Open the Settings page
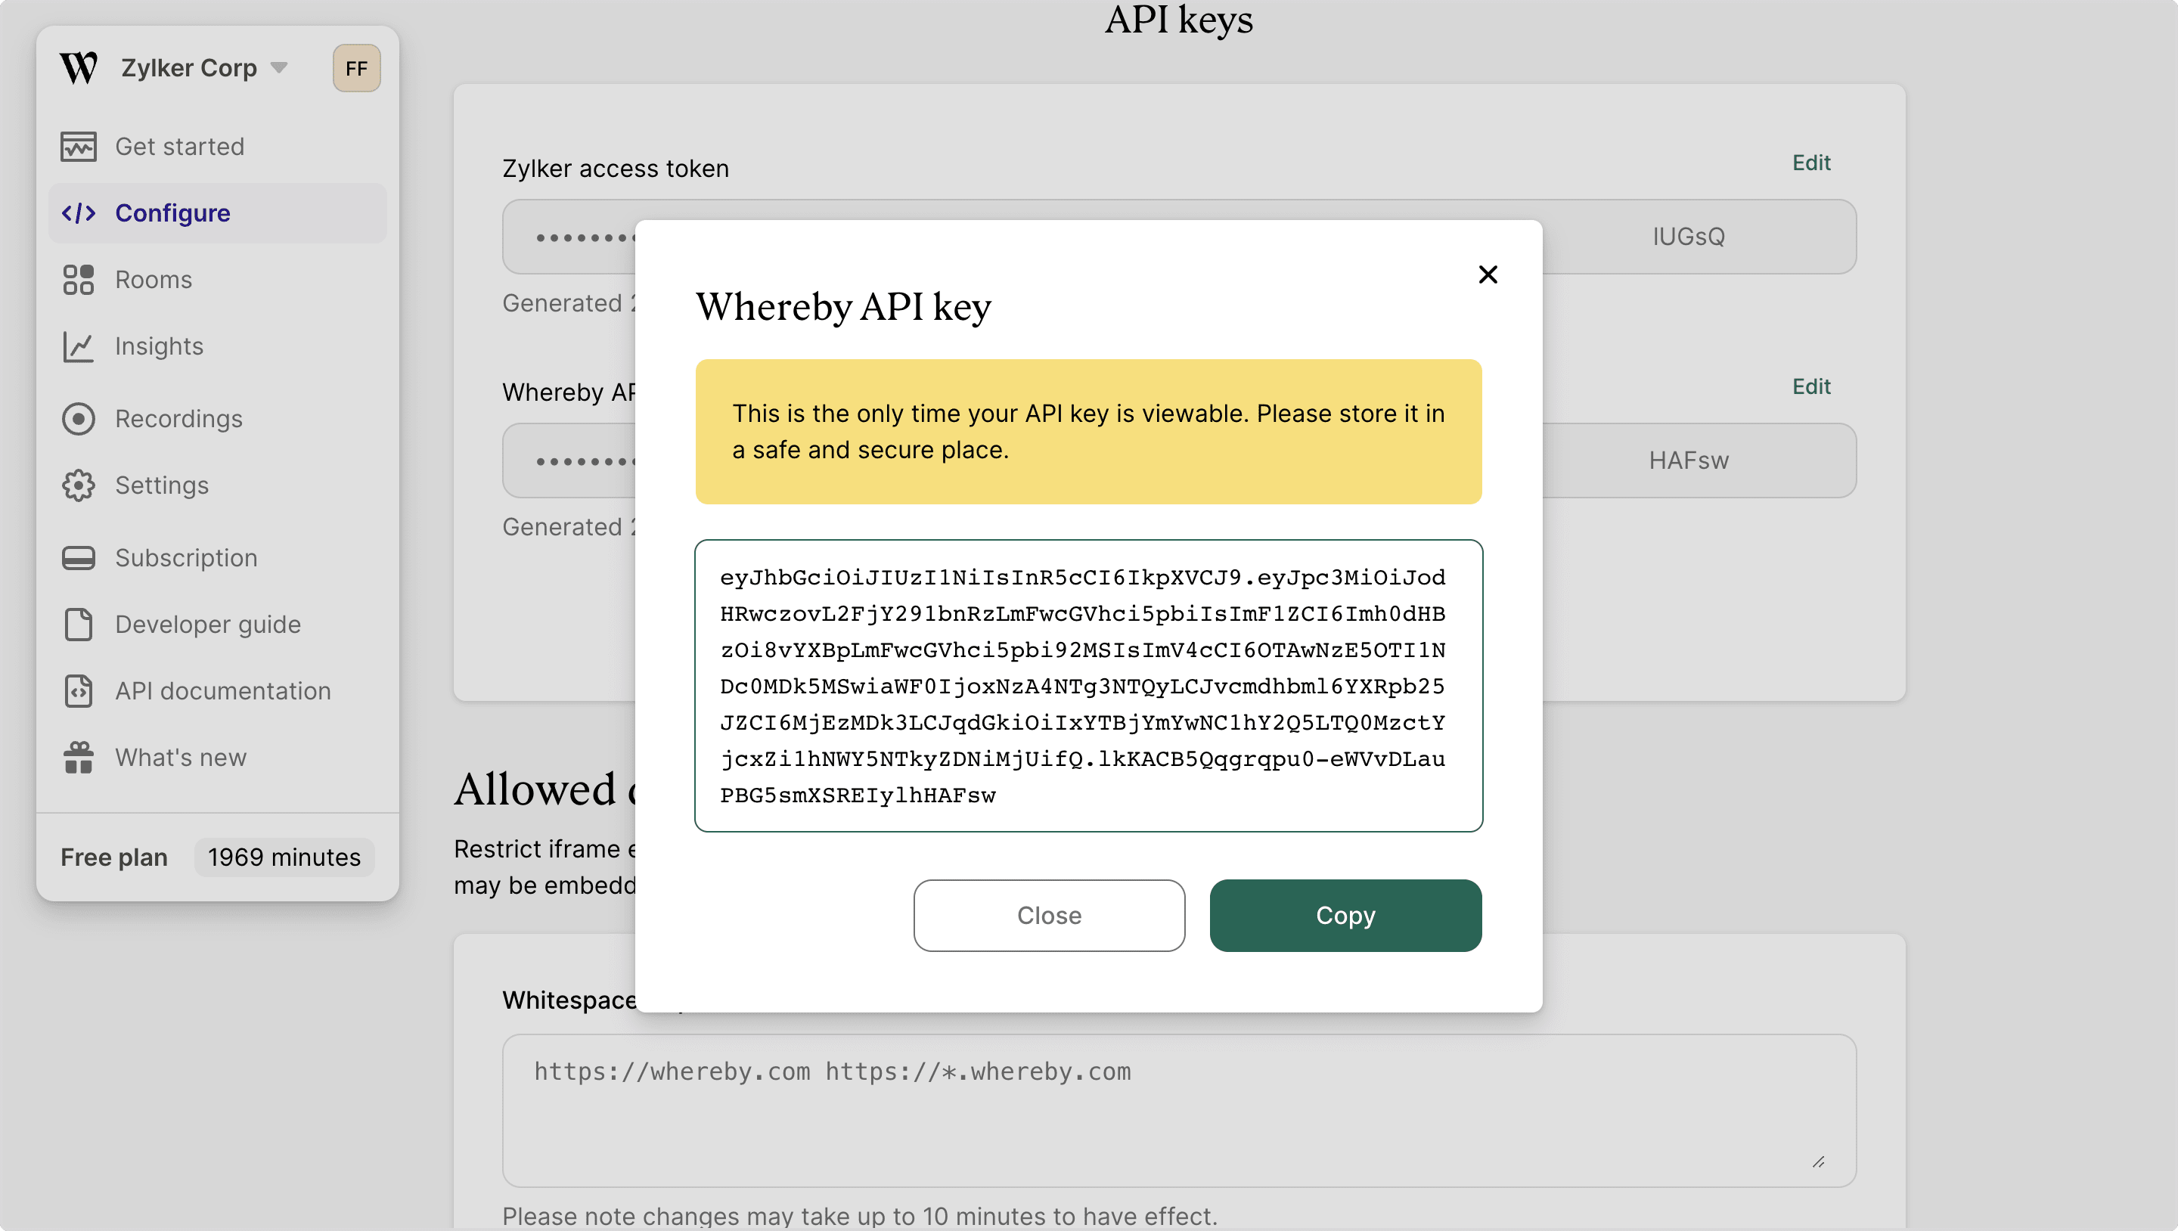 tap(162, 485)
